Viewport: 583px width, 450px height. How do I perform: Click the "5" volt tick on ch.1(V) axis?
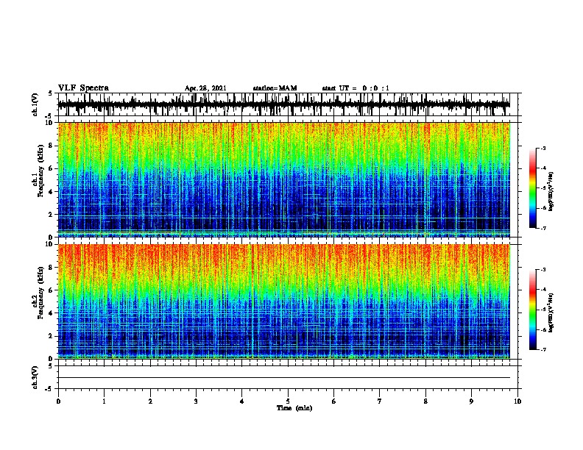pyautogui.click(x=51, y=93)
